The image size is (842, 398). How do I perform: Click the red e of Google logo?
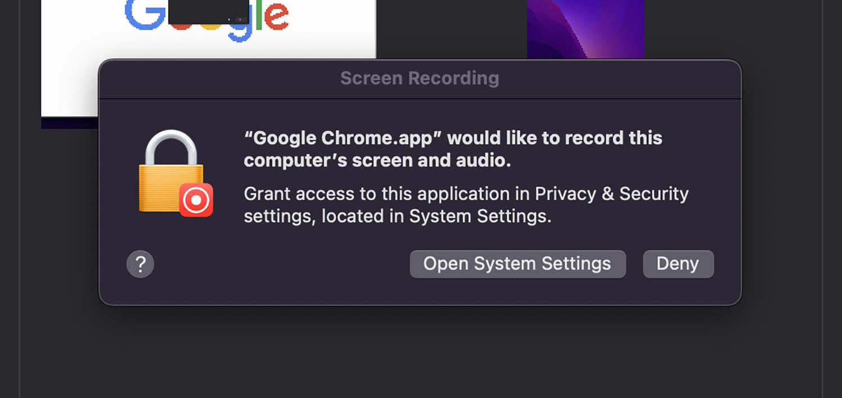276,17
